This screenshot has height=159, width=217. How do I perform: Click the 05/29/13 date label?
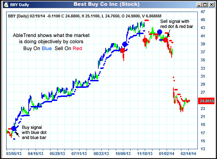[57, 154]
